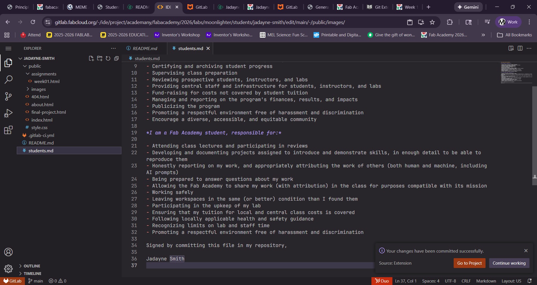Screen dimensions: 537x285
Task: Change indentation via Spaces: 4
Action: click(x=431, y=281)
